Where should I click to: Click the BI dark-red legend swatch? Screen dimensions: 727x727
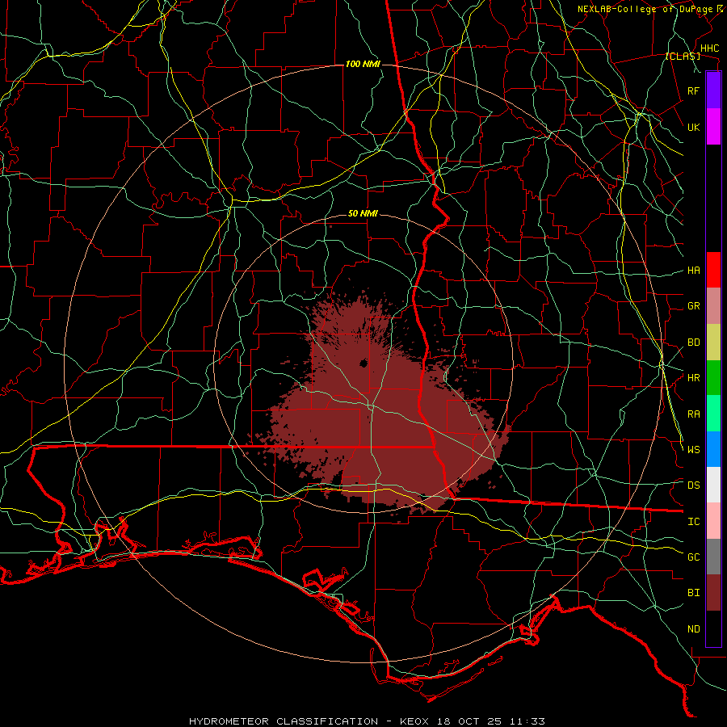(713, 593)
